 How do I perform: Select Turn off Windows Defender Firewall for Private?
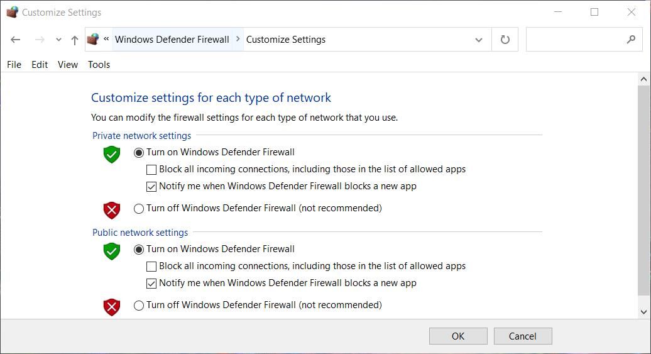pyautogui.click(x=139, y=209)
